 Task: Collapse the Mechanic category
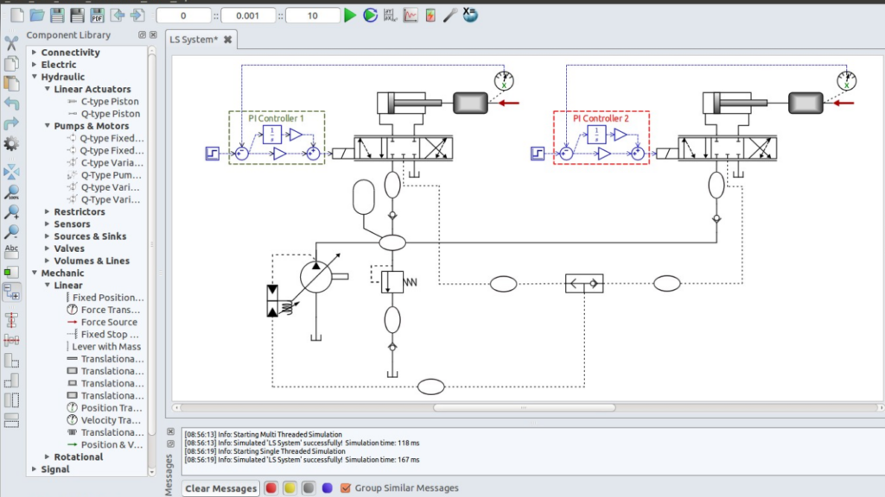point(35,273)
